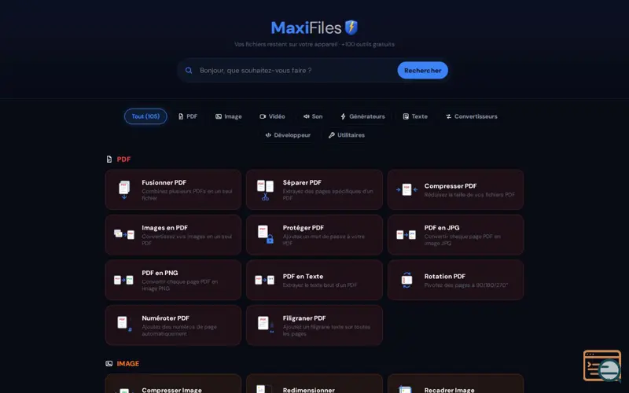Image resolution: width=629 pixels, height=393 pixels.
Task: Switch to the Son category tab
Action: pos(313,116)
